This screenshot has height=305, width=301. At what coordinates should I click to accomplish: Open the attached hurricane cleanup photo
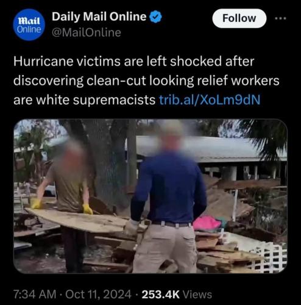pos(150,196)
